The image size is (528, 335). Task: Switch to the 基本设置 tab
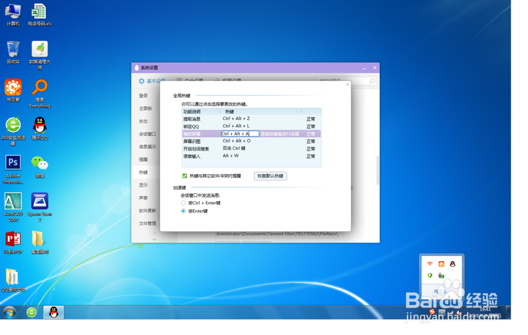[152, 81]
